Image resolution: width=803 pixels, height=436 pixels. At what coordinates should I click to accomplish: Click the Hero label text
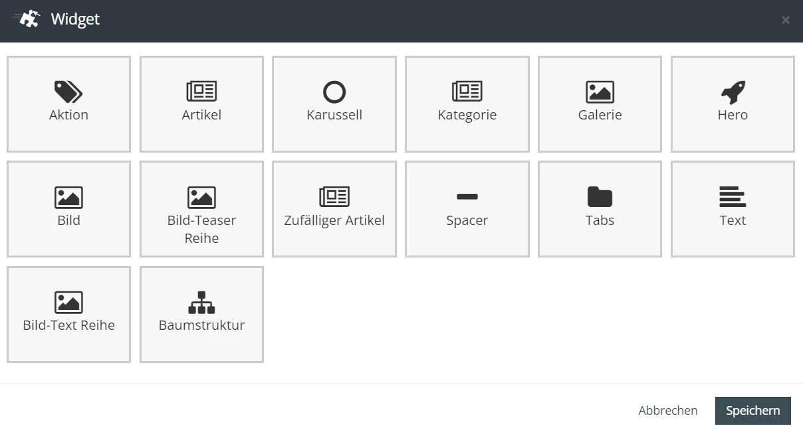[x=733, y=115]
